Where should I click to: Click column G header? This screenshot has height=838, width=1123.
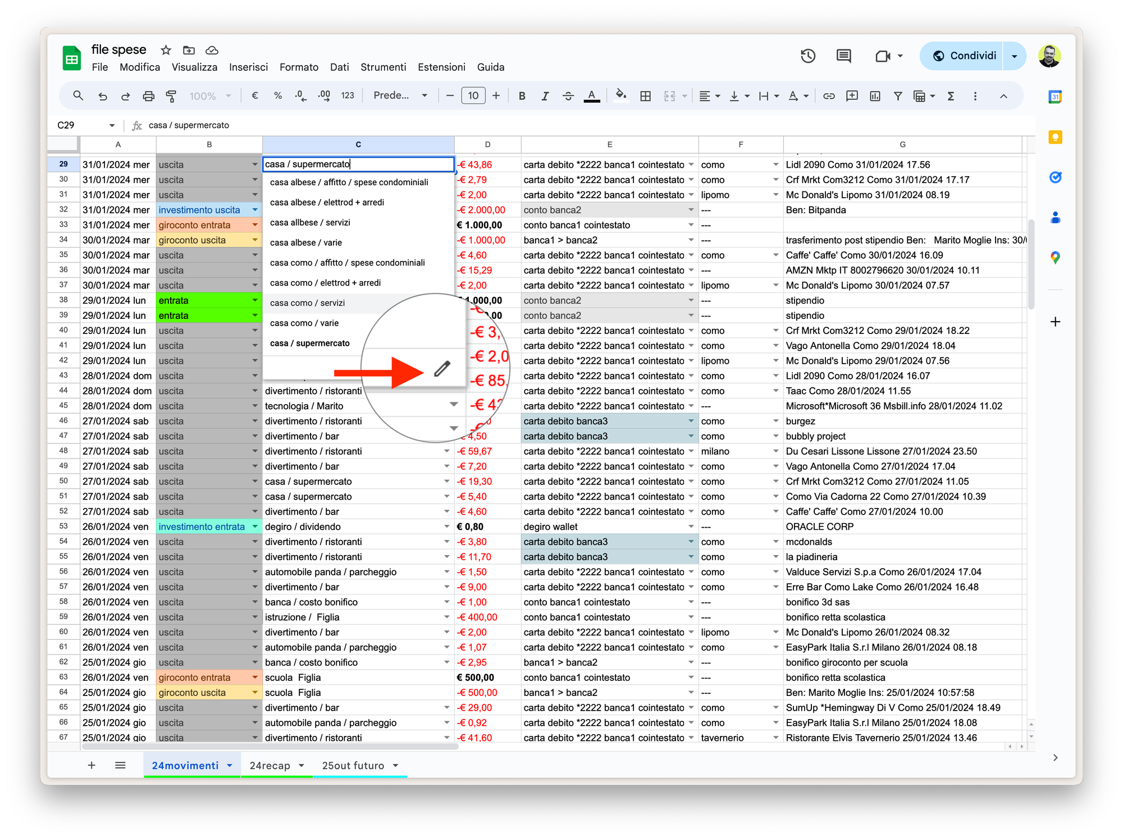coord(902,144)
